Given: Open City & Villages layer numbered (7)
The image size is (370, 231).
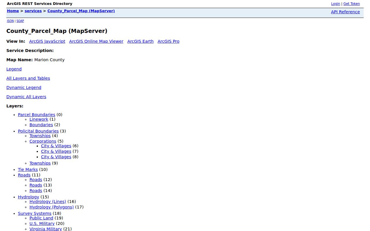Looking at the screenshot, I should pyautogui.click(x=56, y=151).
